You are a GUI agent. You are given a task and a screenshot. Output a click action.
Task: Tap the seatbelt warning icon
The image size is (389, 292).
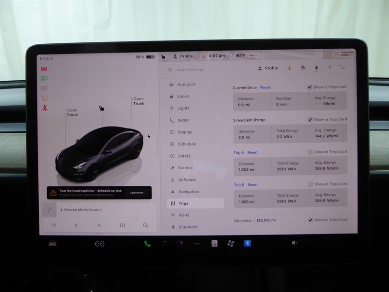[45, 108]
